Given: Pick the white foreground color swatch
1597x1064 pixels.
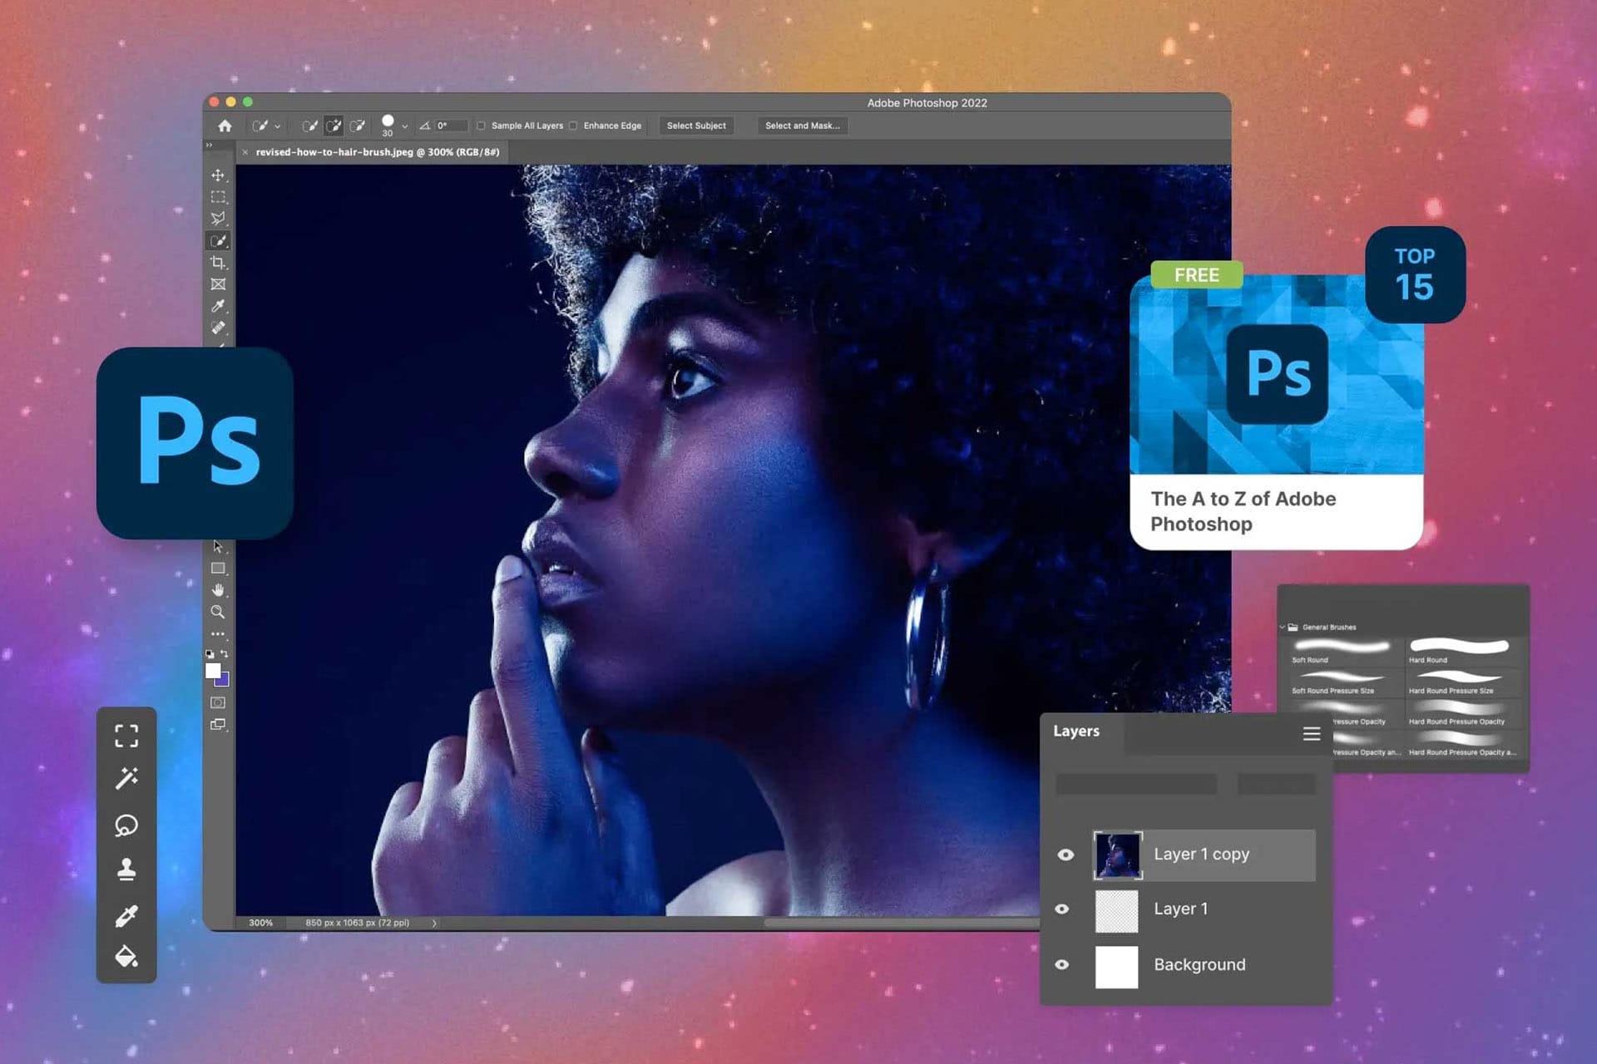Looking at the screenshot, I should [213, 671].
